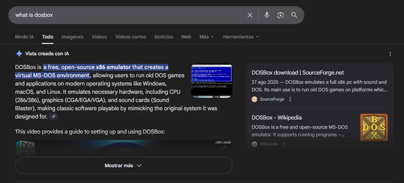The image size is (404, 183).
Task: Switch to the Modo IA tab
Action: pyautogui.click(x=24, y=37)
